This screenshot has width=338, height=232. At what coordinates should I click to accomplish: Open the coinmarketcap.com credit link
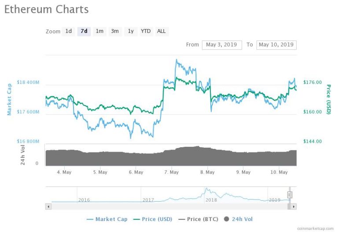click(315, 228)
